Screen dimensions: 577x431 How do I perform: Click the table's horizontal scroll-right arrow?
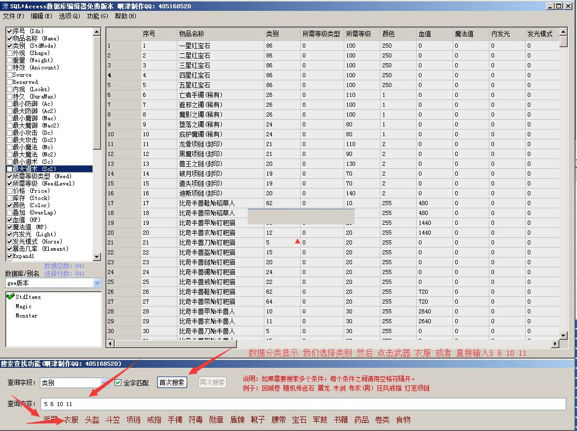coord(556,343)
